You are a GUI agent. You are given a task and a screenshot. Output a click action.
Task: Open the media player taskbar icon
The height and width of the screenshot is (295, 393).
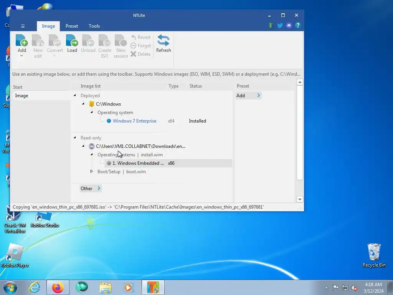[129, 287]
